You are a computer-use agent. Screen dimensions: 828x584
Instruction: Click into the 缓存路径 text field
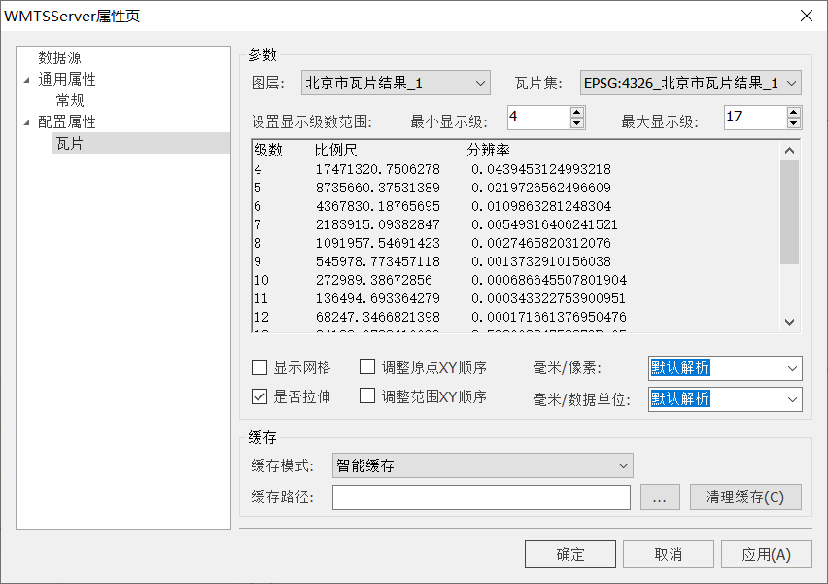point(481,498)
